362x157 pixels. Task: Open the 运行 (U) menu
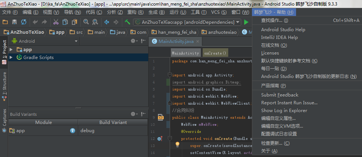[x=178, y=12]
